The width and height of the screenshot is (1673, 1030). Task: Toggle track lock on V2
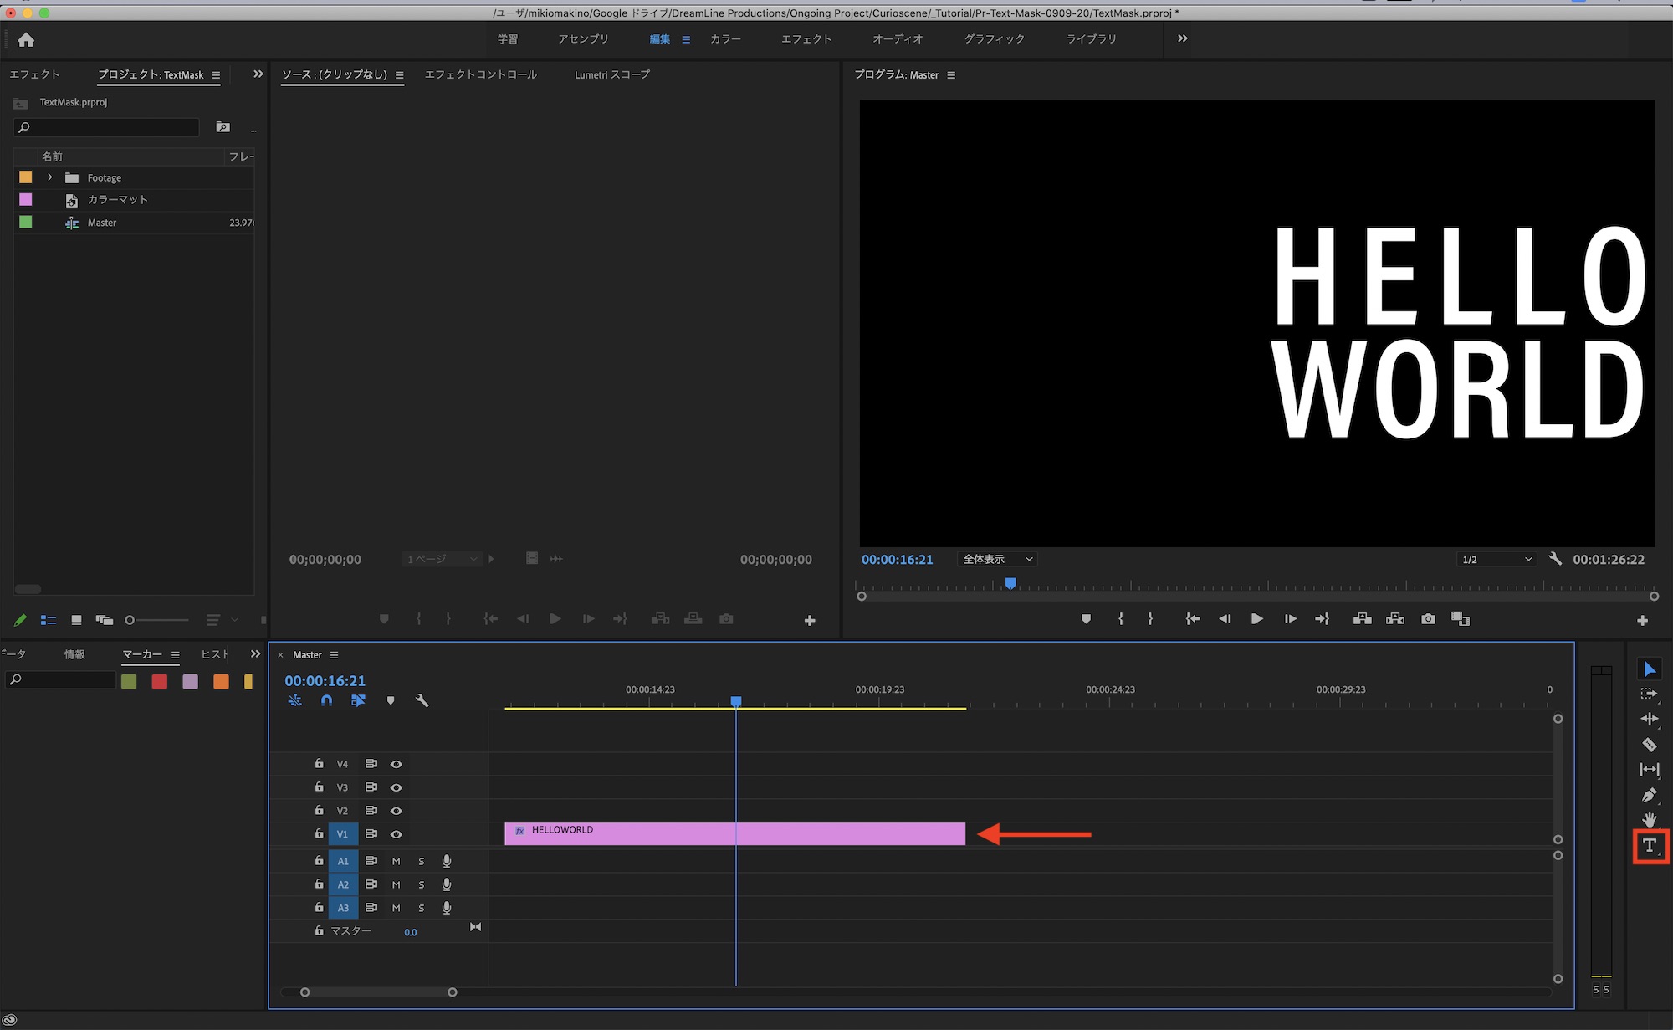319,810
